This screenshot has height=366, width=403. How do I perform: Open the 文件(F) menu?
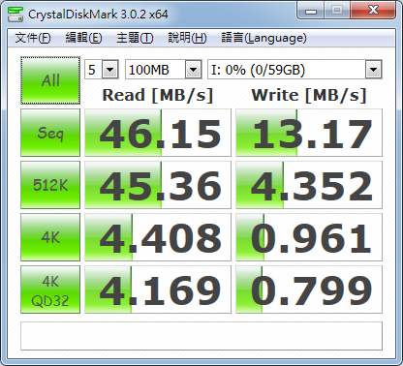33,38
